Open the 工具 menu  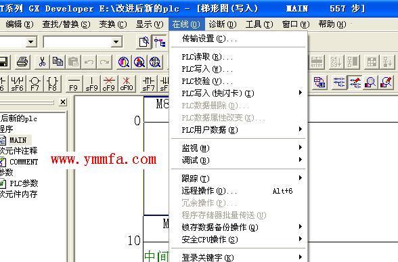click(259, 24)
